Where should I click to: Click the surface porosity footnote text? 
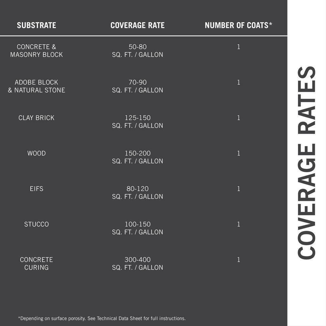[102, 318]
